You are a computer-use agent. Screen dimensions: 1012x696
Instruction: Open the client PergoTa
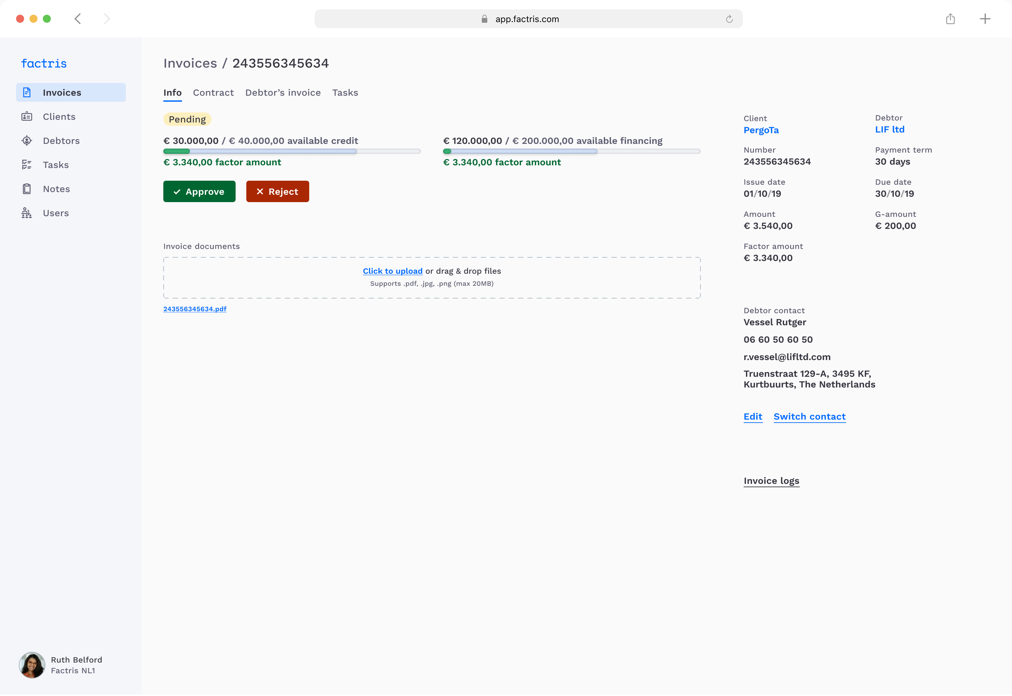[x=761, y=130]
